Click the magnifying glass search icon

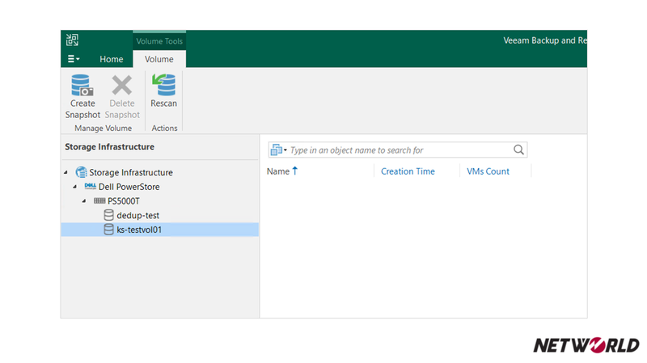pyautogui.click(x=518, y=150)
